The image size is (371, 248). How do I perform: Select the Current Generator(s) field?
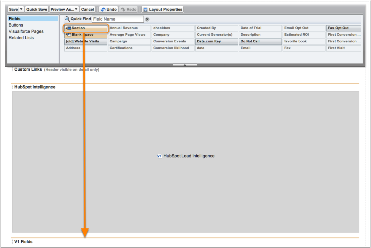pos(217,35)
